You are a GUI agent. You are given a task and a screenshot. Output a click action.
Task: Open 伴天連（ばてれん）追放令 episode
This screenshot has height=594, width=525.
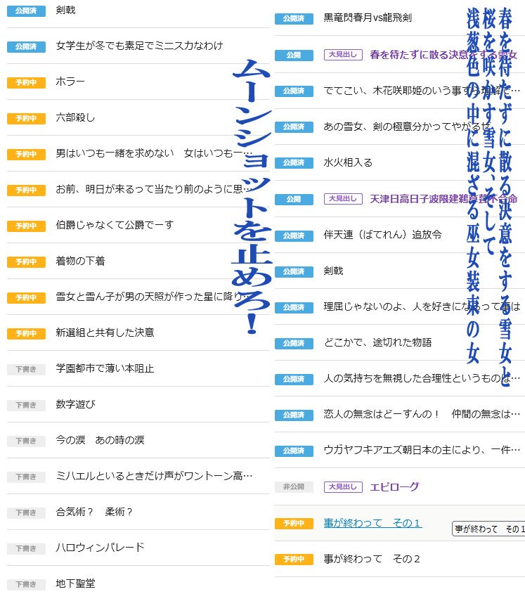pyautogui.click(x=382, y=235)
